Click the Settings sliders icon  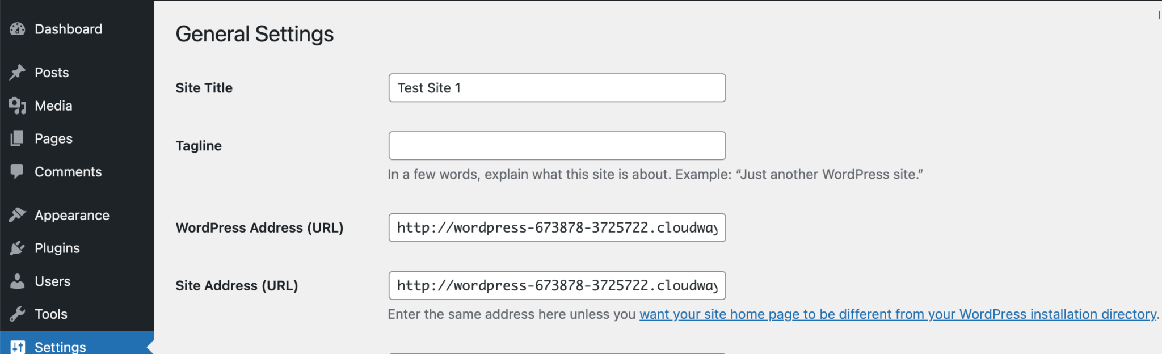pos(18,347)
